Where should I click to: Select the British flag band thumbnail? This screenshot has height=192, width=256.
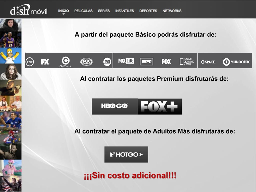tap(10, 183)
